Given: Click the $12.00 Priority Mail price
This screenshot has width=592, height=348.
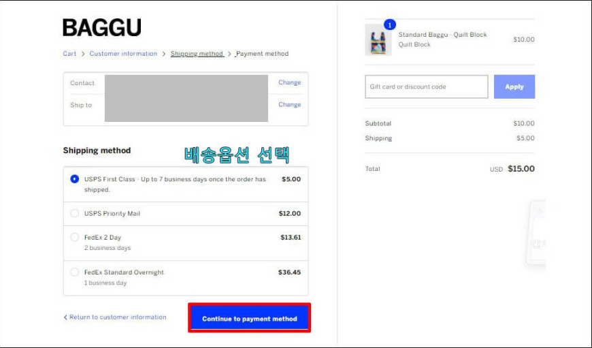Looking at the screenshot, I should [290, 213].
